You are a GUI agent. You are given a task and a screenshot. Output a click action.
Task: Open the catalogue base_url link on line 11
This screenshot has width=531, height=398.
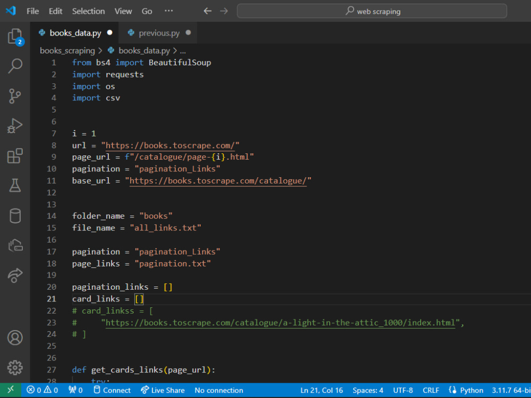point(218,181)
